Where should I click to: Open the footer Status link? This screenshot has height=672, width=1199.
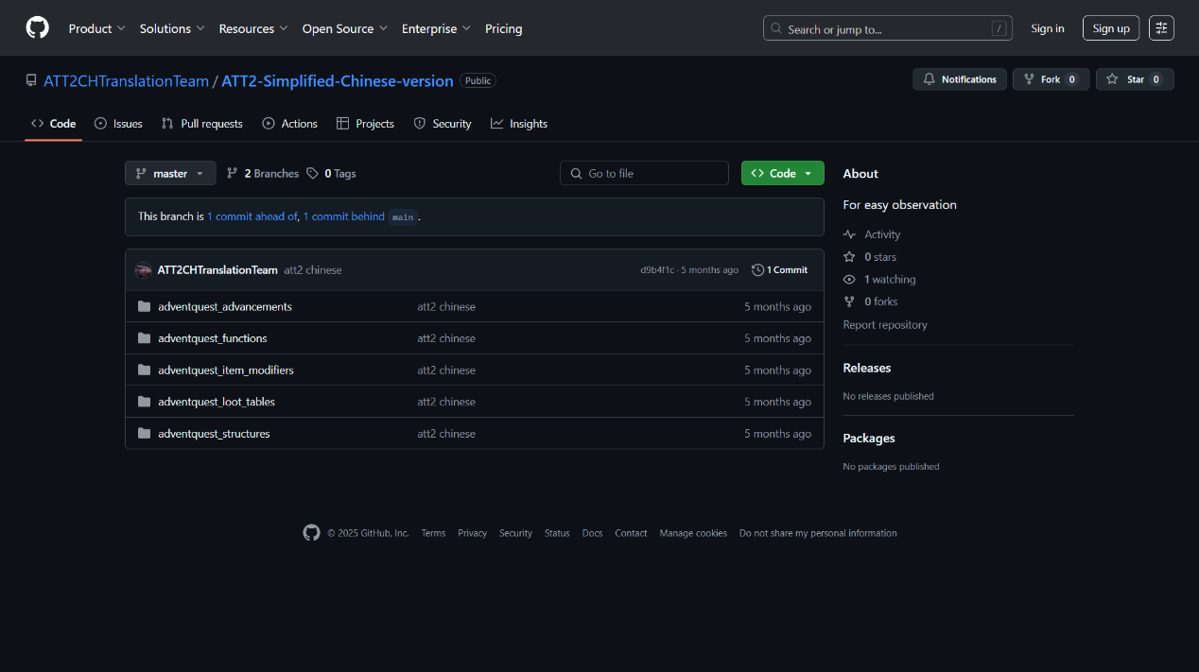(557, 533)
